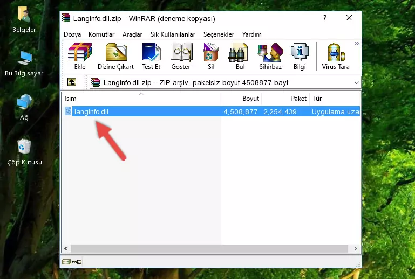Click the Uygulama uza type cell
415x279 pixels.
coord(335,111)
